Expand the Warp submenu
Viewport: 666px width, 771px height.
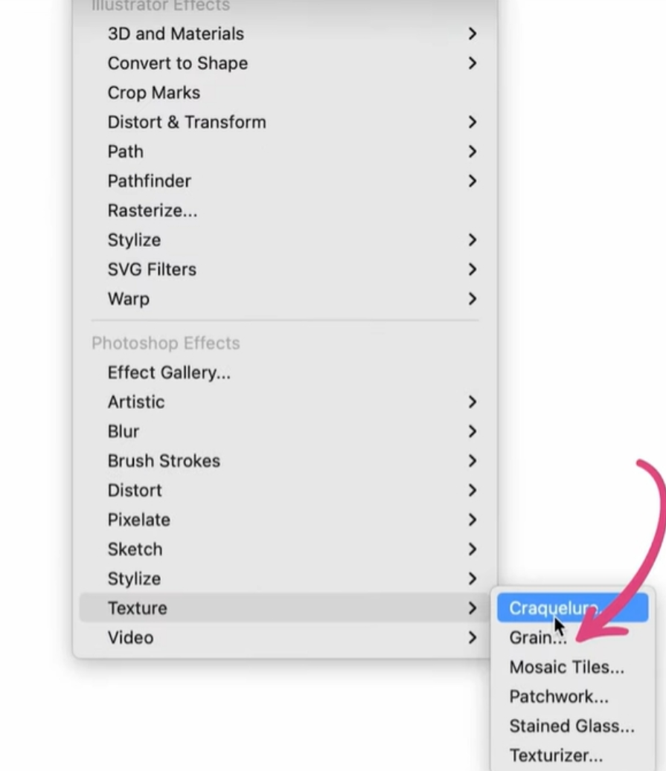point(128,299)
